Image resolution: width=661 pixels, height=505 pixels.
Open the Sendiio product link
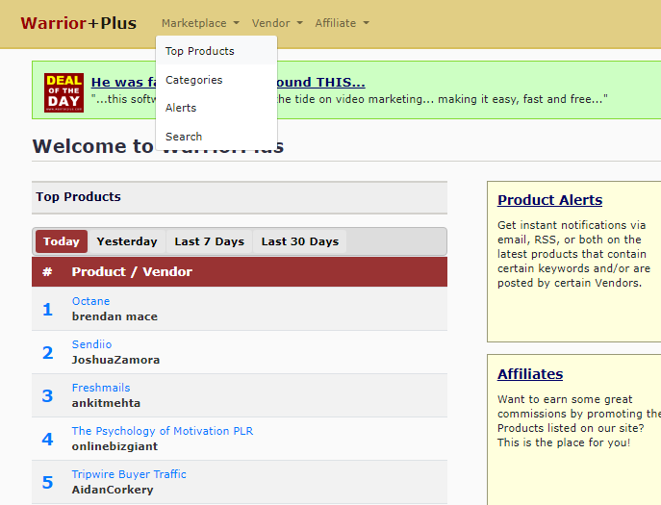tap(91, 344)
